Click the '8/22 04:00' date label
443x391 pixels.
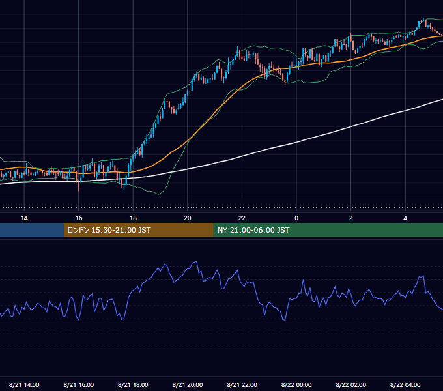[x=405, y=384]
